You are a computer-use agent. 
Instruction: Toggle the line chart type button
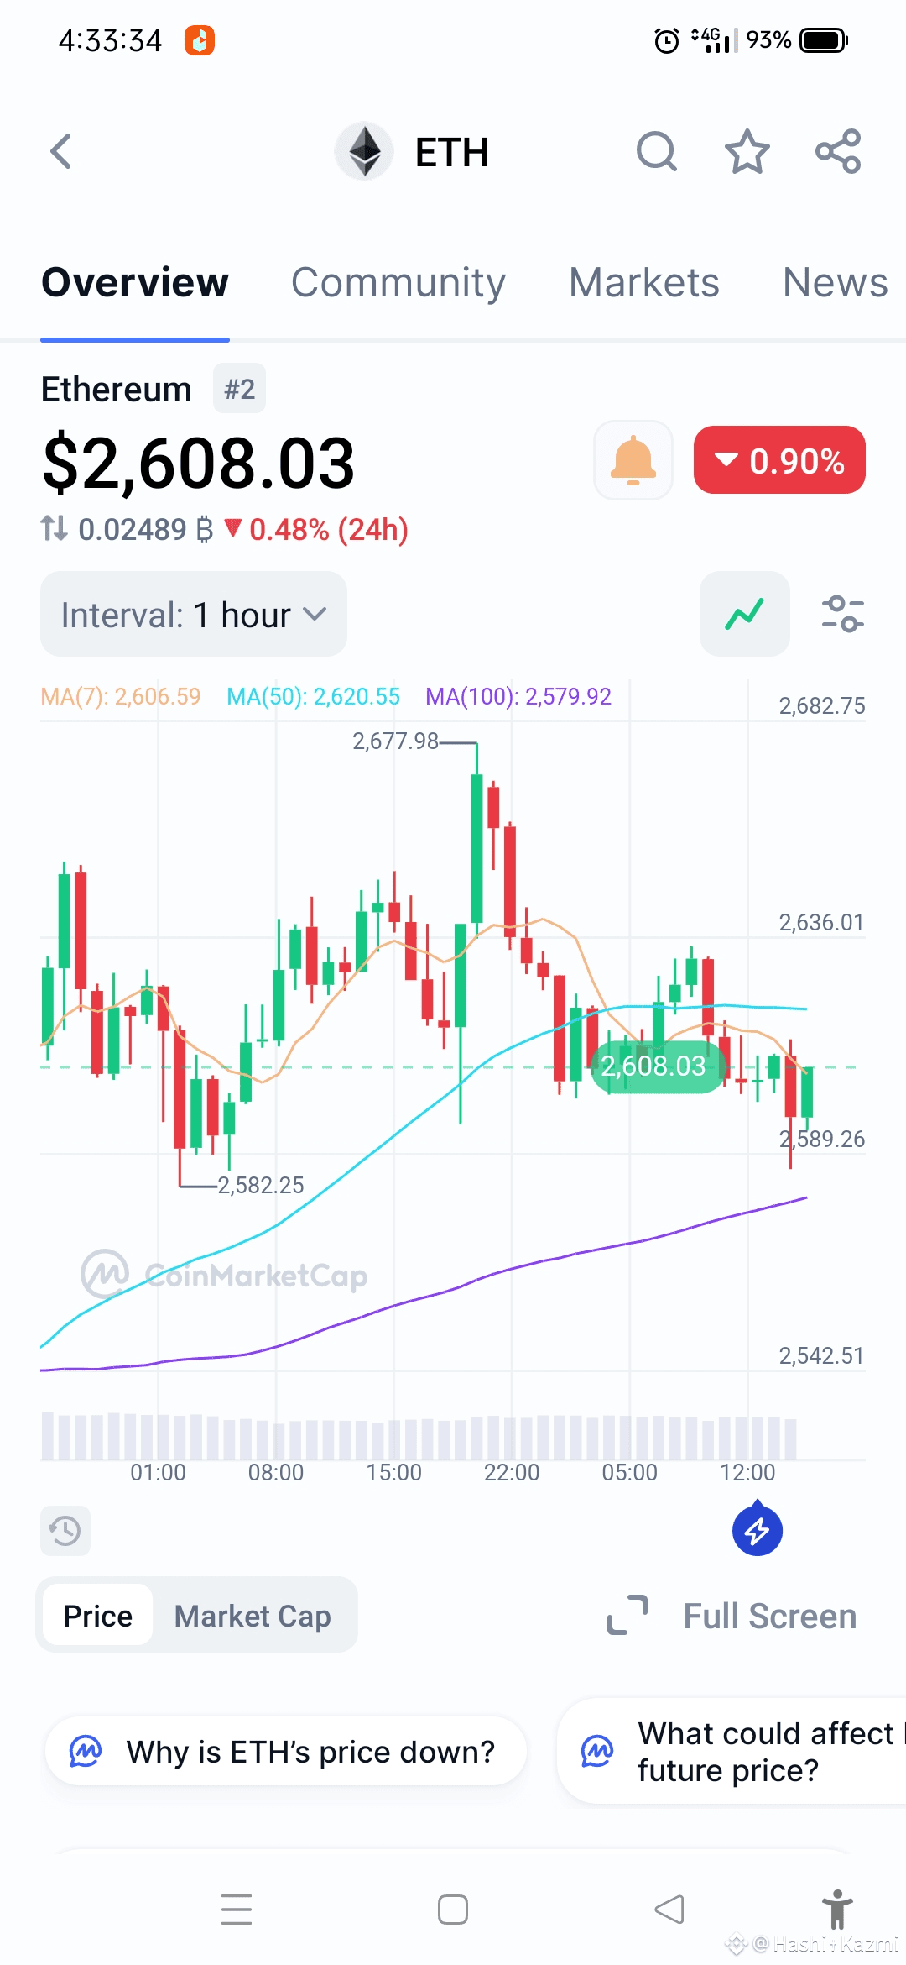tap(745, 614)
